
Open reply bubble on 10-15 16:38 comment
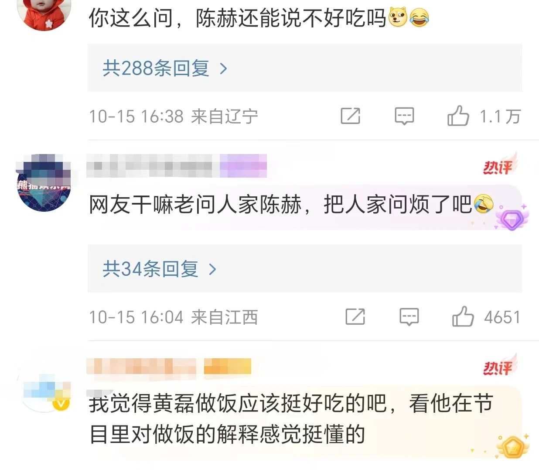click(x=404, y=116)
